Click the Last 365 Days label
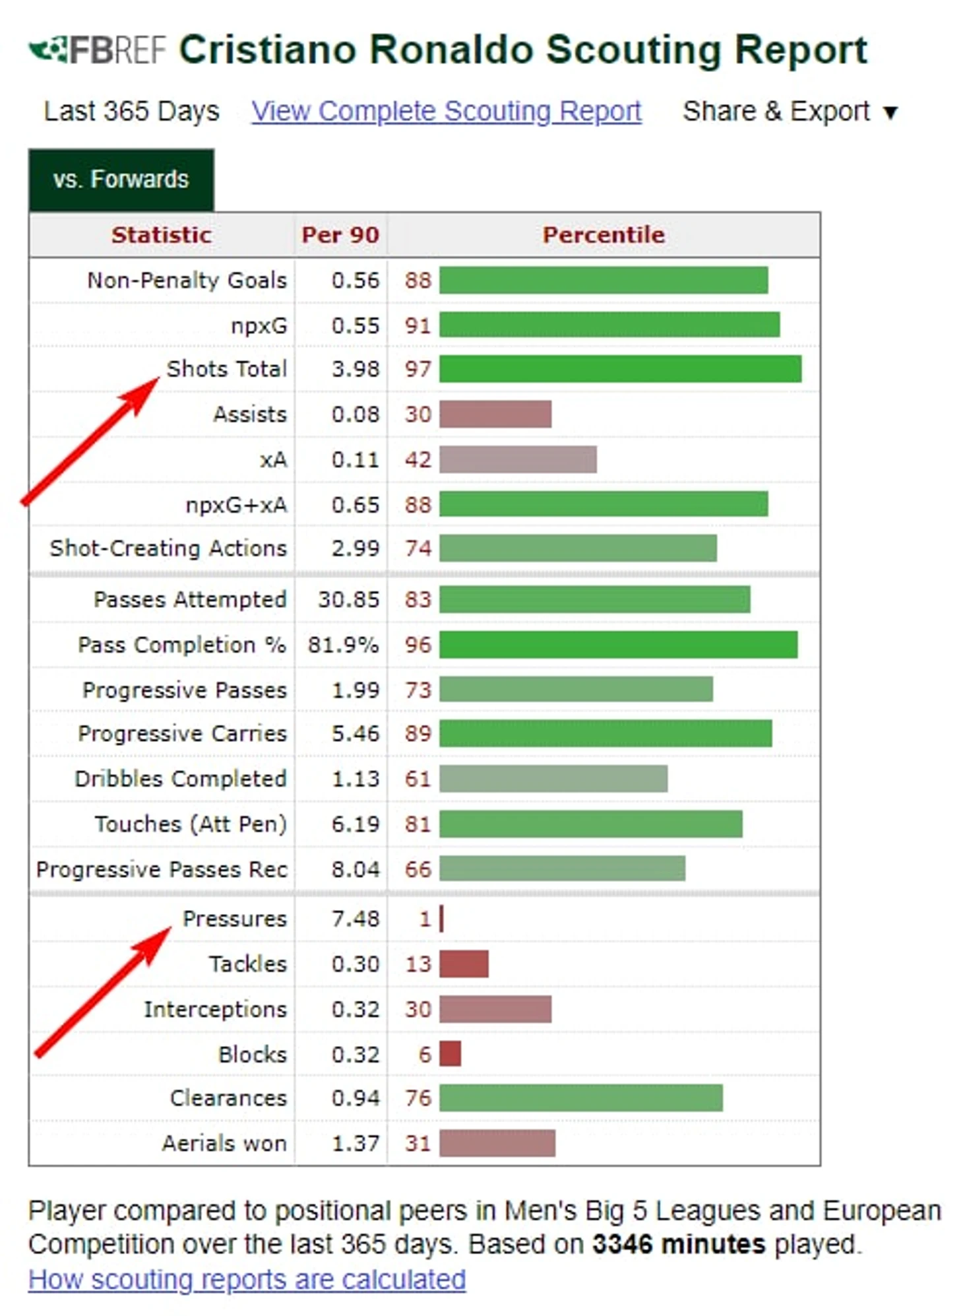The height and width of the screenshot is (1316, 963). tap(131, 112)
